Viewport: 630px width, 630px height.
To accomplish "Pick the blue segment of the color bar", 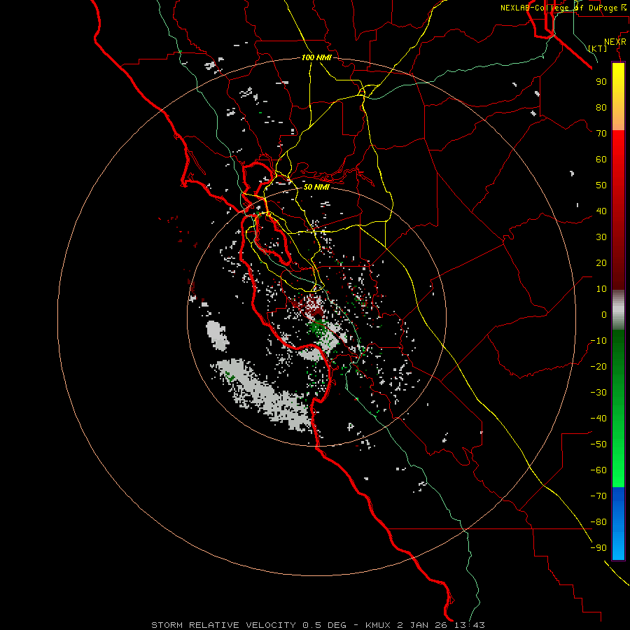I will [618, 524].
